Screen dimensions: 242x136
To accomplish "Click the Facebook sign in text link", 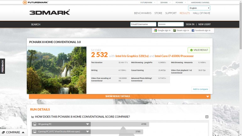I will 203,30.
